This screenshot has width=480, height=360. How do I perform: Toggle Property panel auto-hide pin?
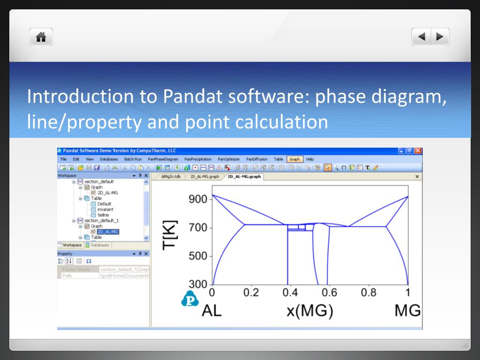pos(140,254)
